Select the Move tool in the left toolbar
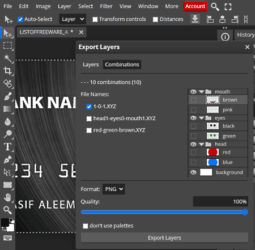The height and width of the screenshot is (250, 255). point(7,33)
